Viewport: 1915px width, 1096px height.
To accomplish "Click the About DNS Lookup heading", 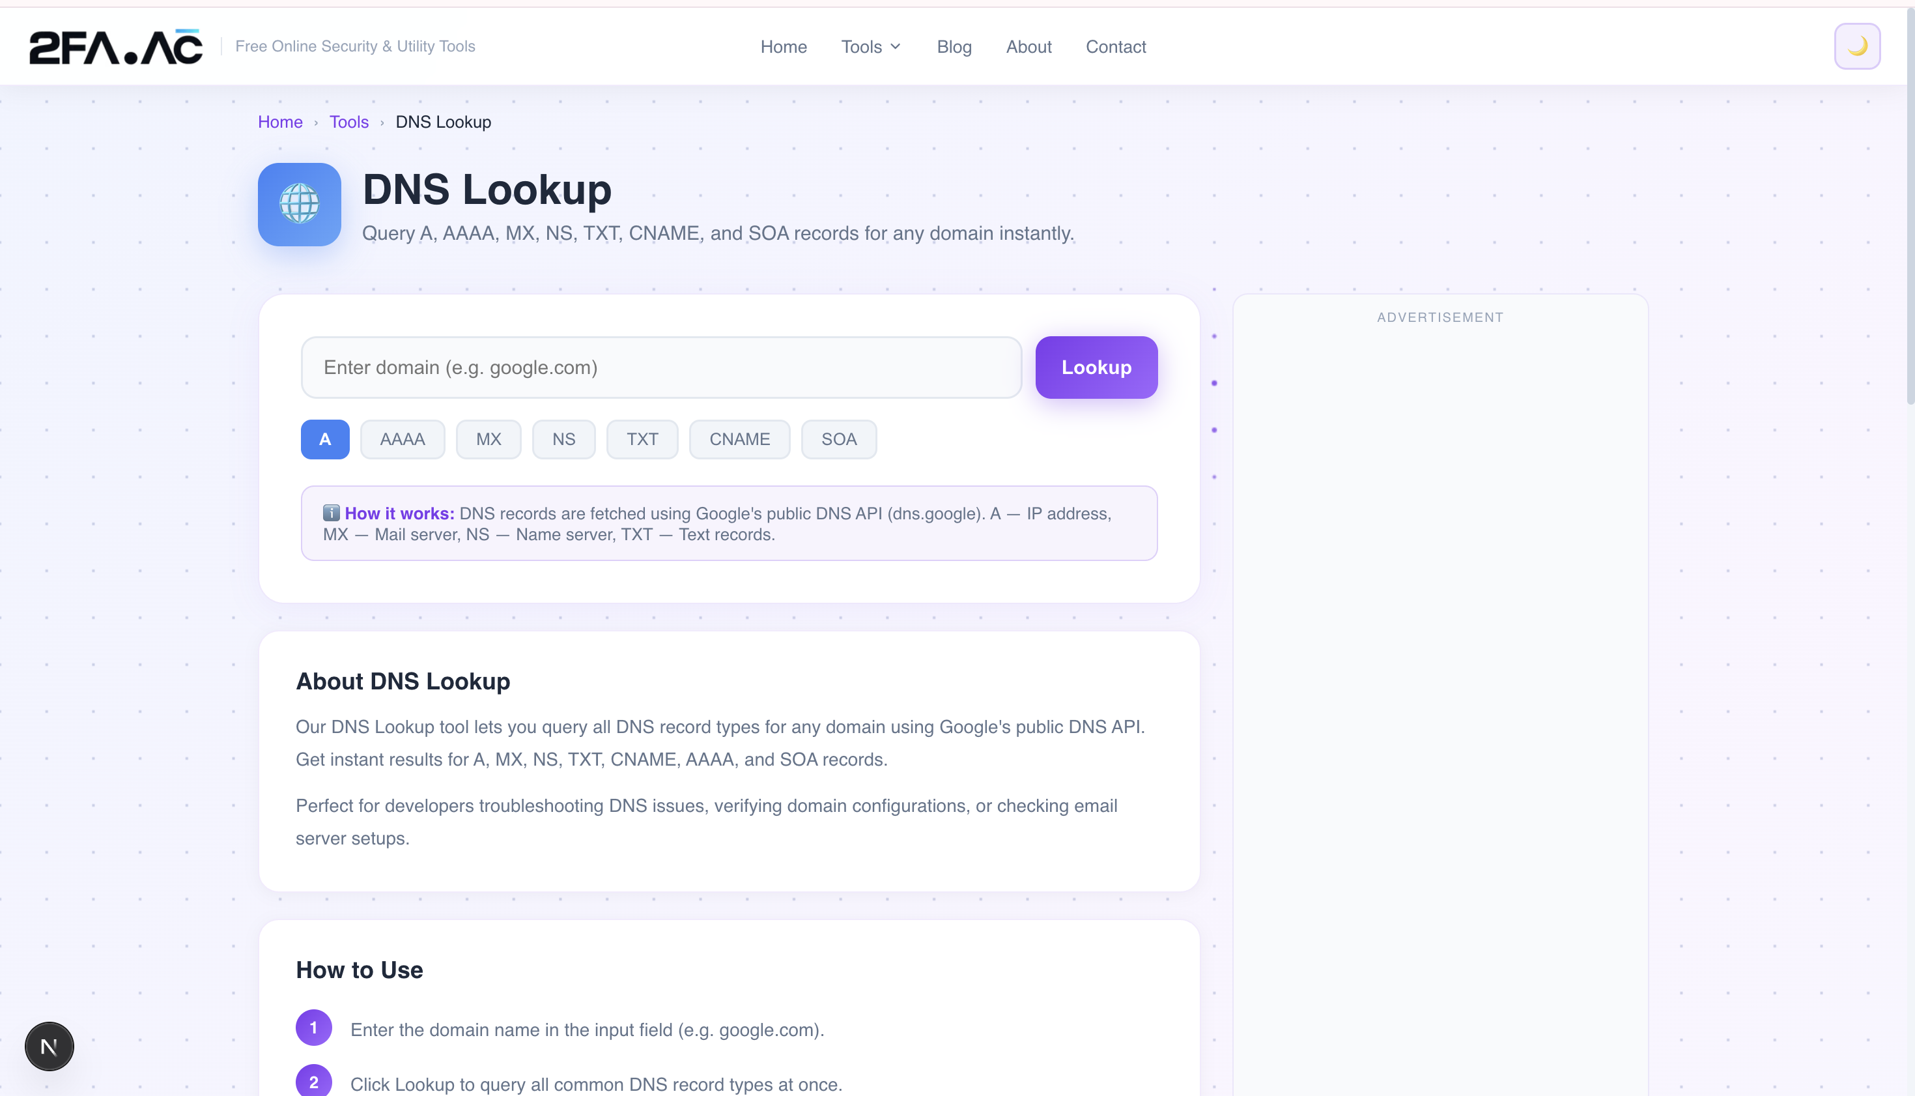I will coord(403,681).
